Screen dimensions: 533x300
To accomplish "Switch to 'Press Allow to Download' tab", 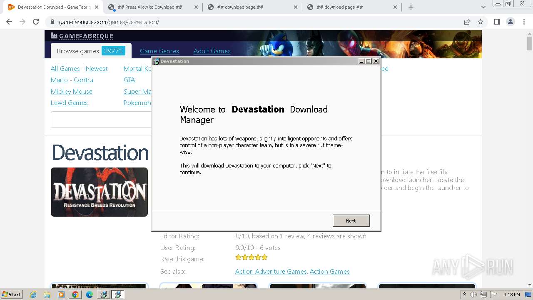I will [x=150, y=7].
